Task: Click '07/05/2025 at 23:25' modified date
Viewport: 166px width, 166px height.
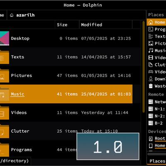Action: coord(106,38)
